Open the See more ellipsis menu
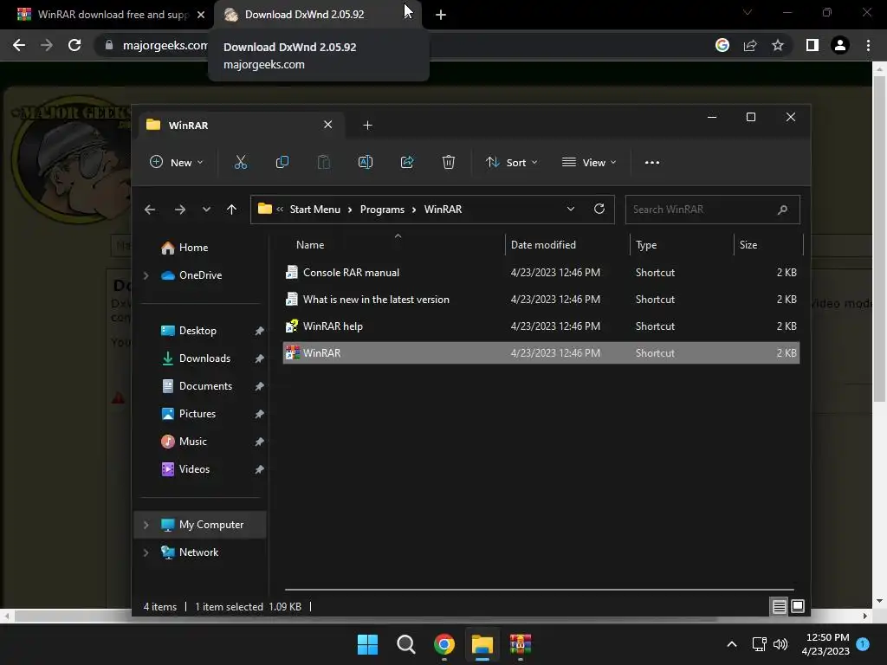 pyautogui.click(x=652, y=162)
